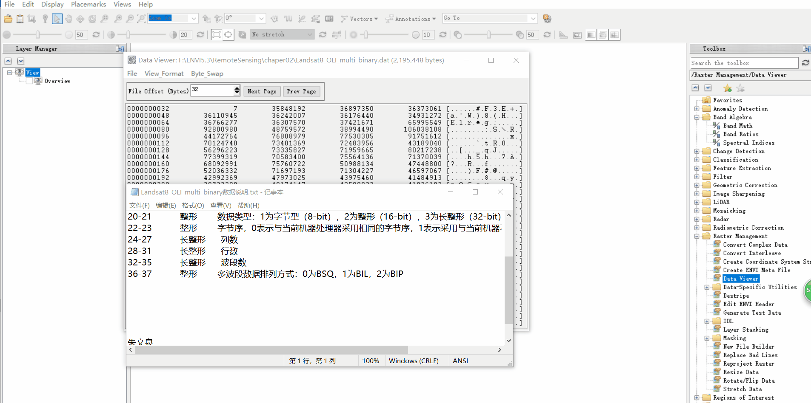Click the Data Manager clipboard icon
This screenshot has width=811, height=403.
point(20,19)
